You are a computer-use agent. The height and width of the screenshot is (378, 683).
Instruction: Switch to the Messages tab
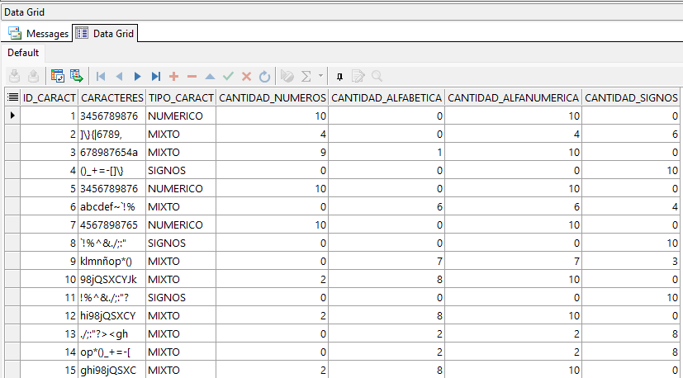click(39, 34)
